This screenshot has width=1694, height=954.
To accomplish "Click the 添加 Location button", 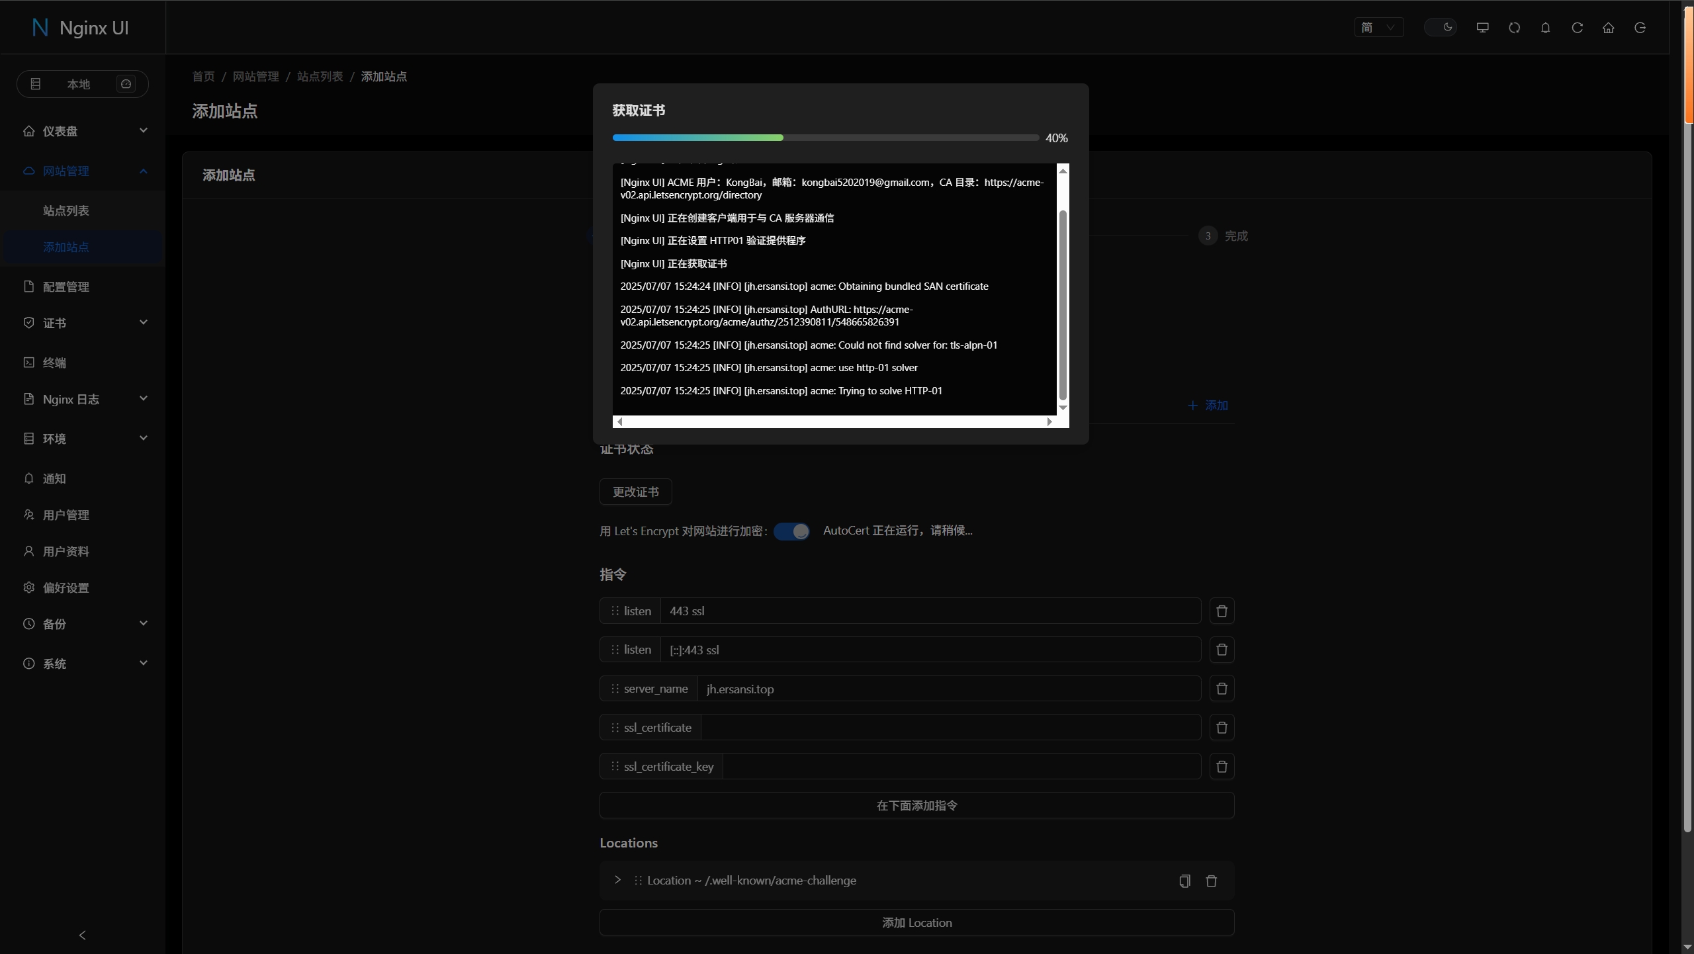I will (x=916, y=922).
